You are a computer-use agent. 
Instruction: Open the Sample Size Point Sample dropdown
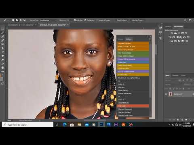point(48,20)
